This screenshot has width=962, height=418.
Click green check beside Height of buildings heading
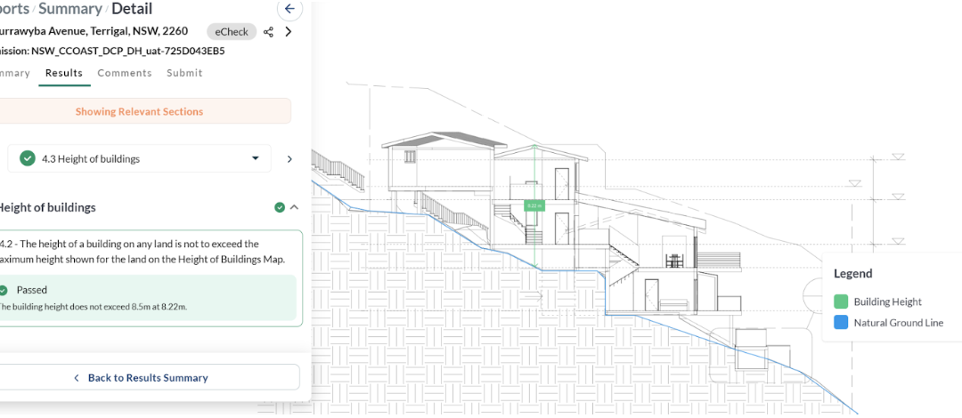coord(280,207)
